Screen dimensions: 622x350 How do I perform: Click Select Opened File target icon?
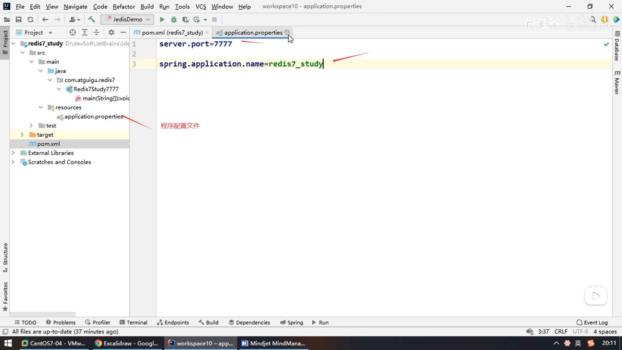tap(73, 32)
